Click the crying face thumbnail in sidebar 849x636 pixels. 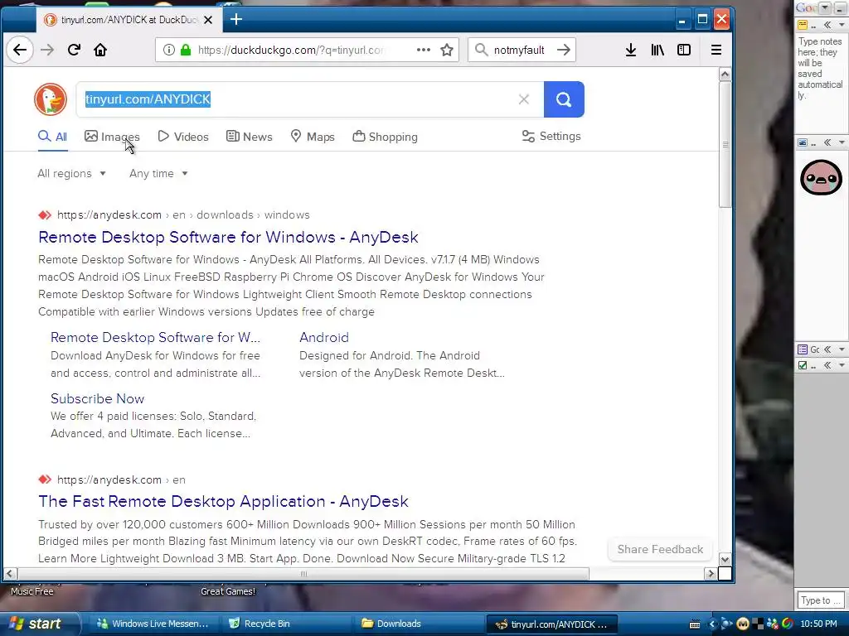tap(821, 177)
